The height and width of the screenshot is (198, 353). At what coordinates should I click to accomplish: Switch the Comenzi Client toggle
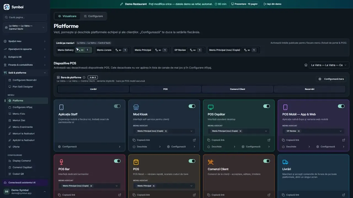(x=266, y=161)
